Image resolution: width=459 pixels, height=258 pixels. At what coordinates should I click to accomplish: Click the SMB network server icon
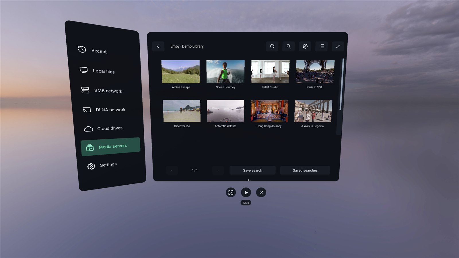coord(85,90)
